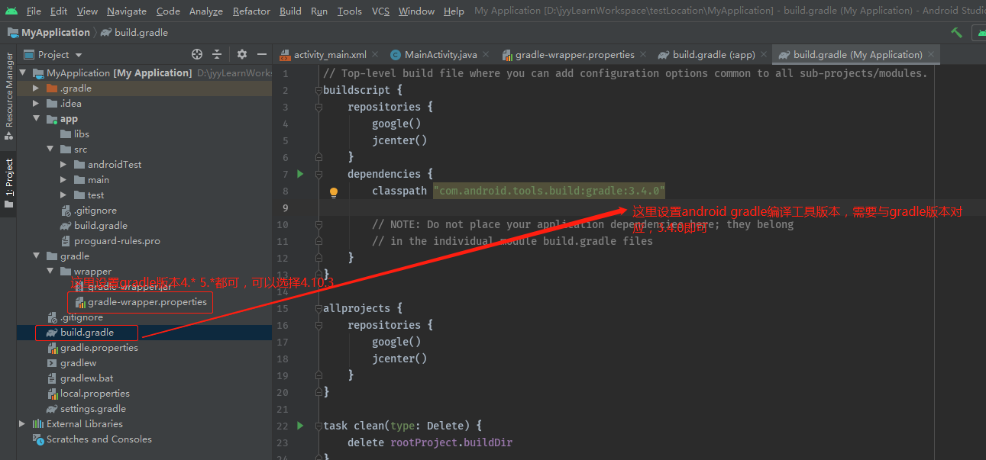This screenshot has height=460, width=986.
Task: Select settings.gradle file
Action: click(x=86, y=409)
